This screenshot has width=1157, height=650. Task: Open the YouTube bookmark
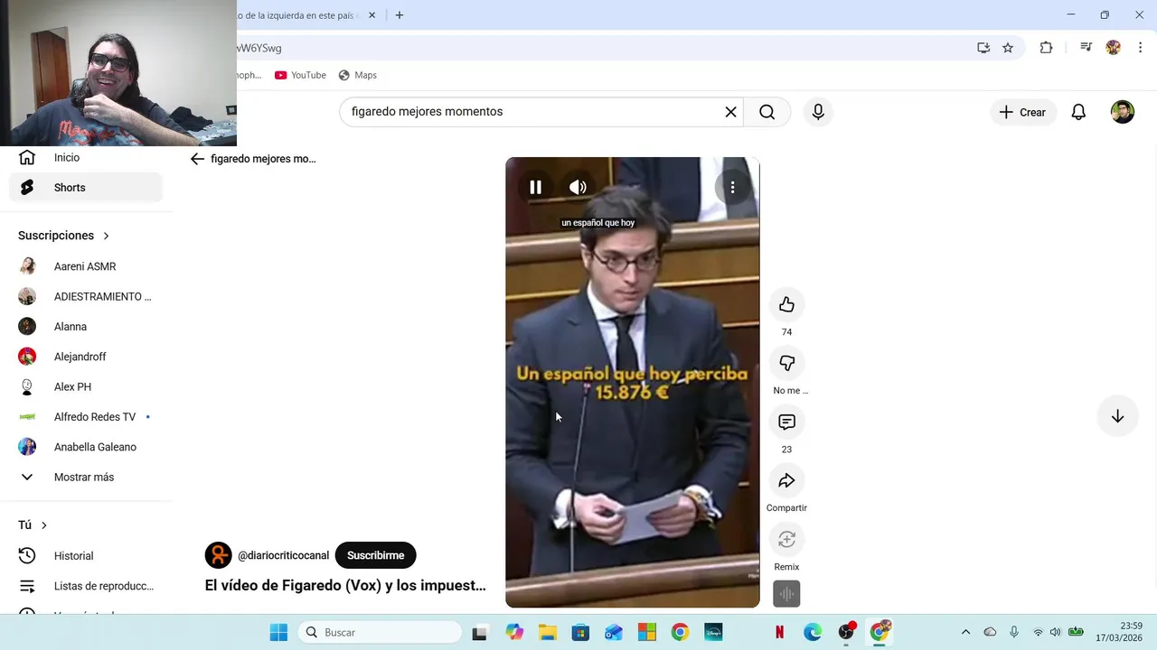tap(300, 75)
